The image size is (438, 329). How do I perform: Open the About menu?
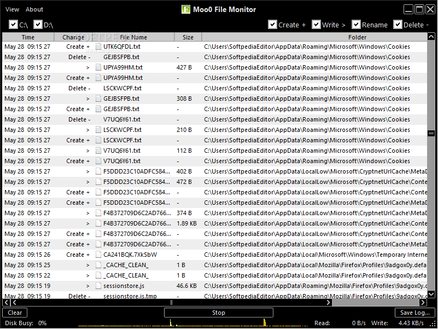click(x=34, y=9)
